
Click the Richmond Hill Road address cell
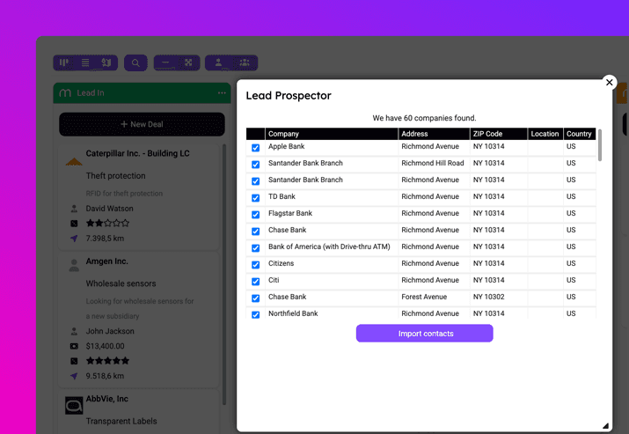(433, 163)
